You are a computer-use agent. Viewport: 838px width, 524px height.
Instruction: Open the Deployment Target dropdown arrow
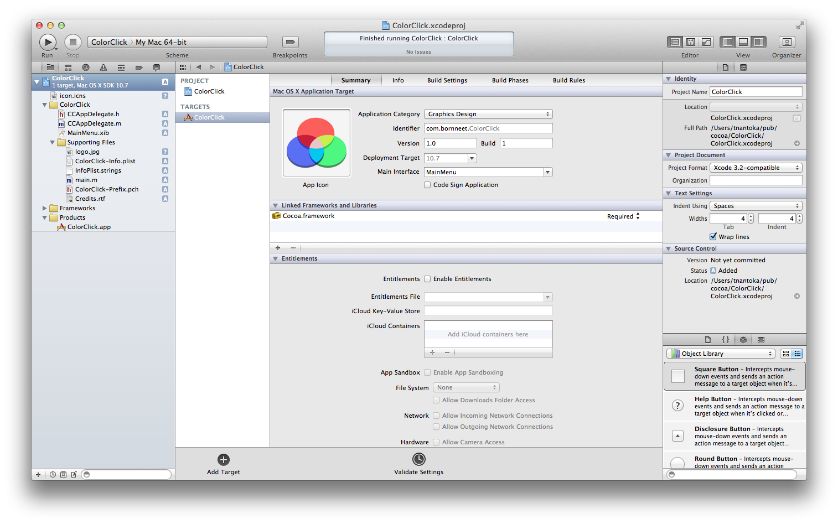tap(472, 158)
